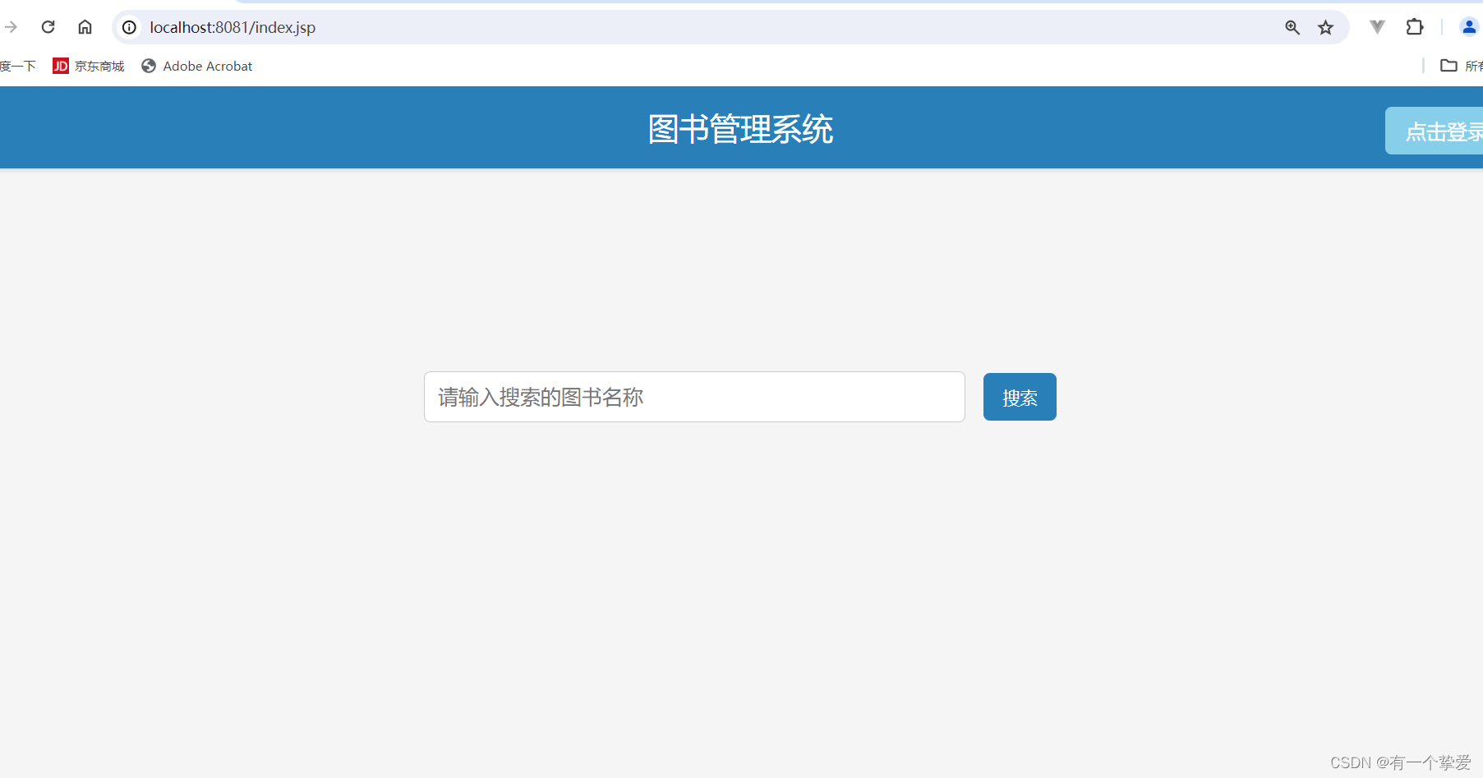Click the zoom magnifier icon in the address bar
1483x778 pixels.
[x=1292, y=27]
